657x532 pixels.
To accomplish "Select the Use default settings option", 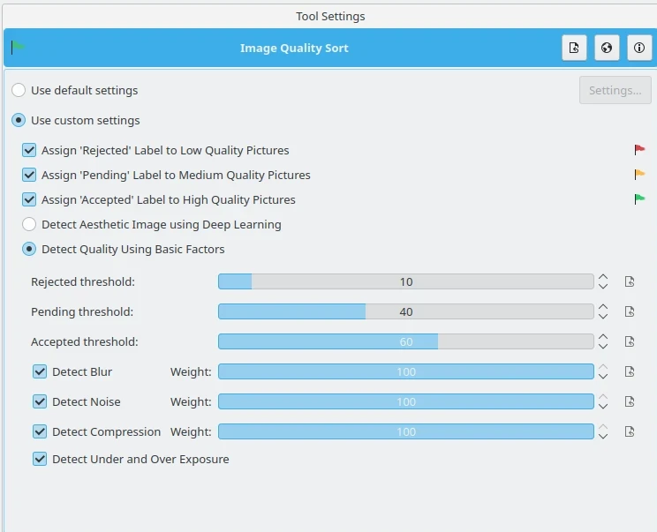I will coord(19,91).
